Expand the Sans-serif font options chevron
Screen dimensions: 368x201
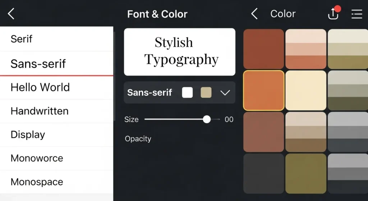pos(225,93)
